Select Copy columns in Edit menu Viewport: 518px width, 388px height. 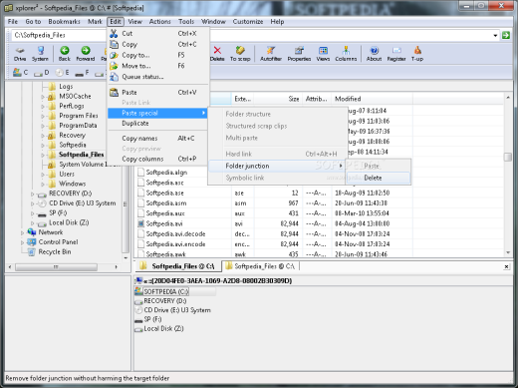158,159
